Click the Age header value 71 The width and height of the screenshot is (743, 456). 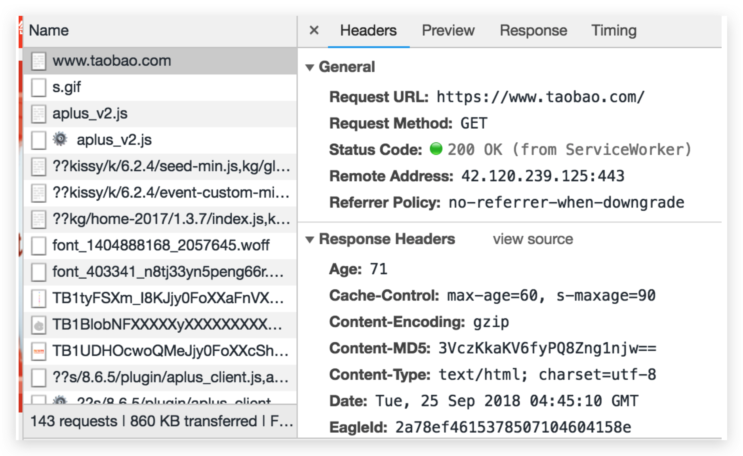pyautogui.click(x=378, y=269)
